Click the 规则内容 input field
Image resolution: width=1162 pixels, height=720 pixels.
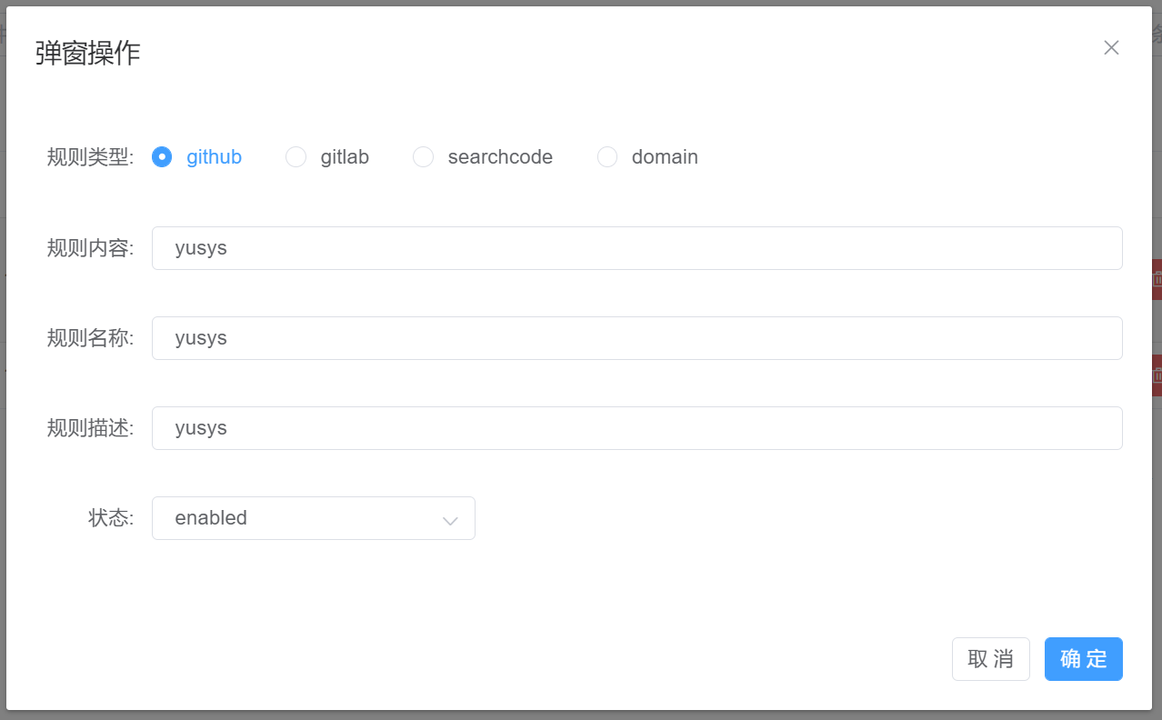click(x=636, y=248)
